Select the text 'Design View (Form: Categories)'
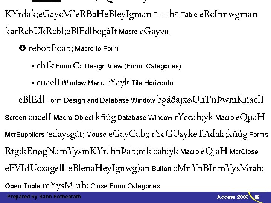 pos(133,66)
